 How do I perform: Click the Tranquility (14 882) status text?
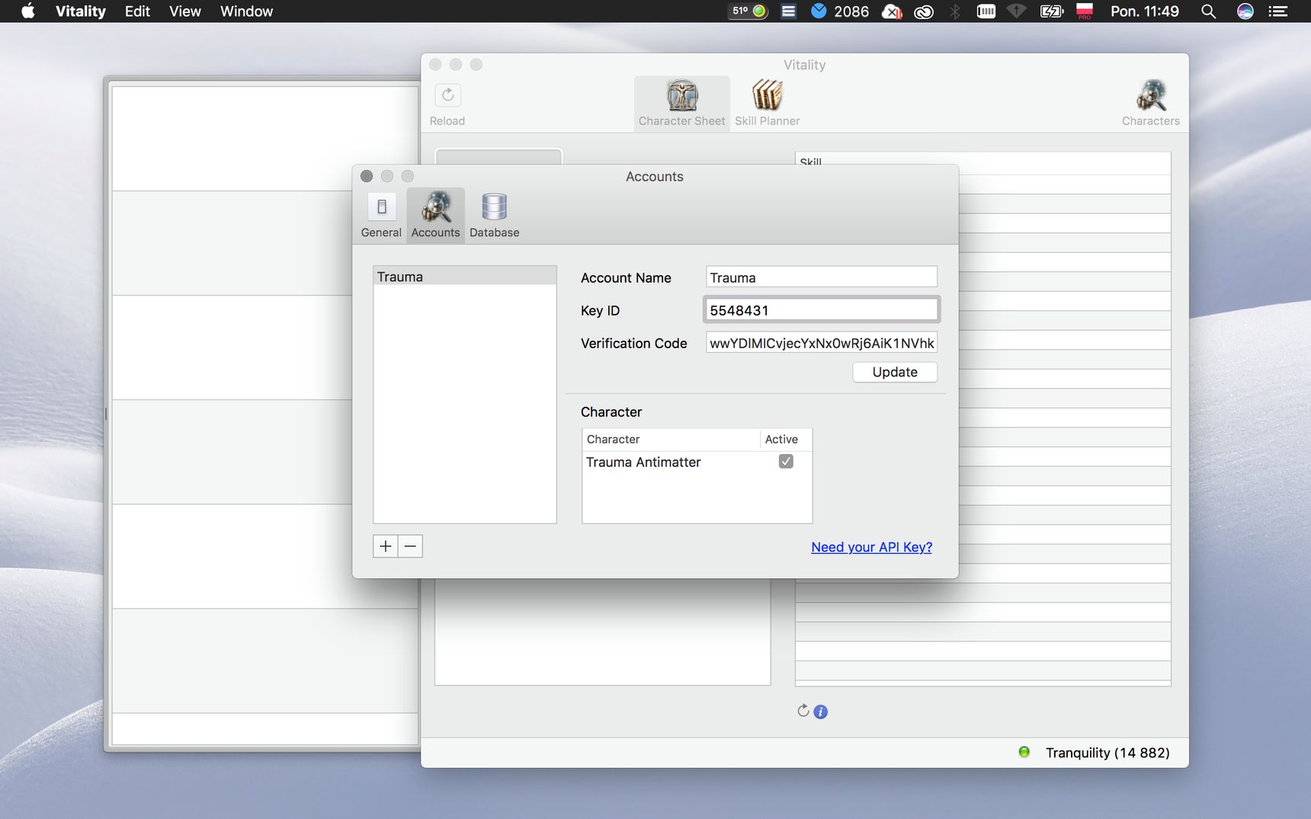pyautogui.click(x=1107, y=753)
